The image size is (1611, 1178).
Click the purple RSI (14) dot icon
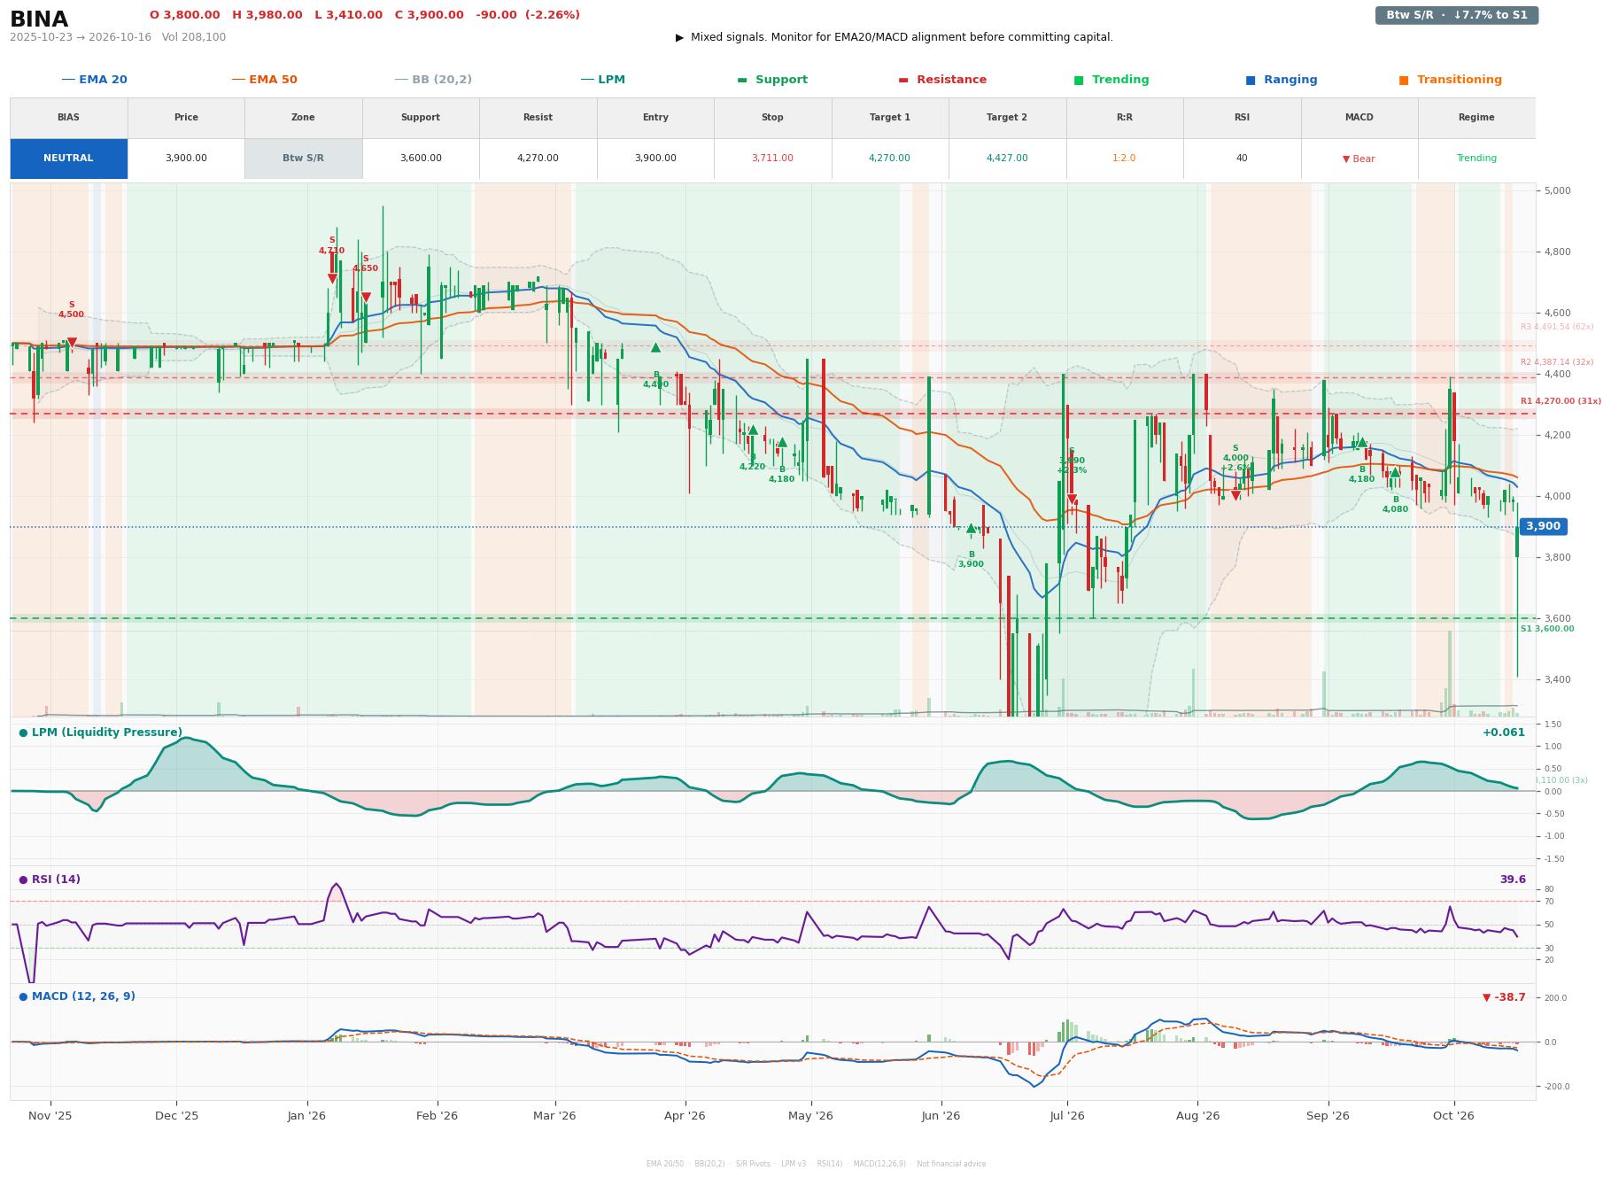[x=23, y=880]
